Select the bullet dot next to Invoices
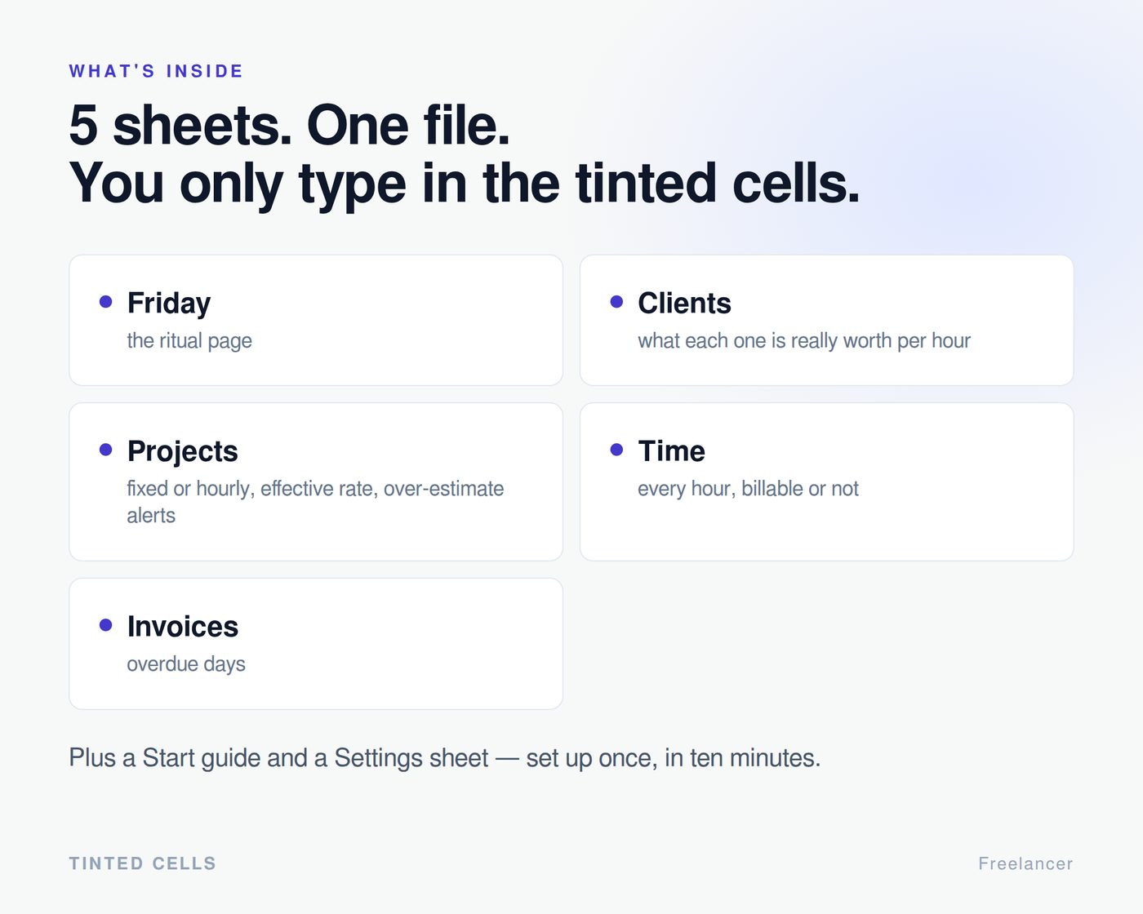Image resolution: width=1143 pixels, height=914 pixels. [x=105, y=625]
